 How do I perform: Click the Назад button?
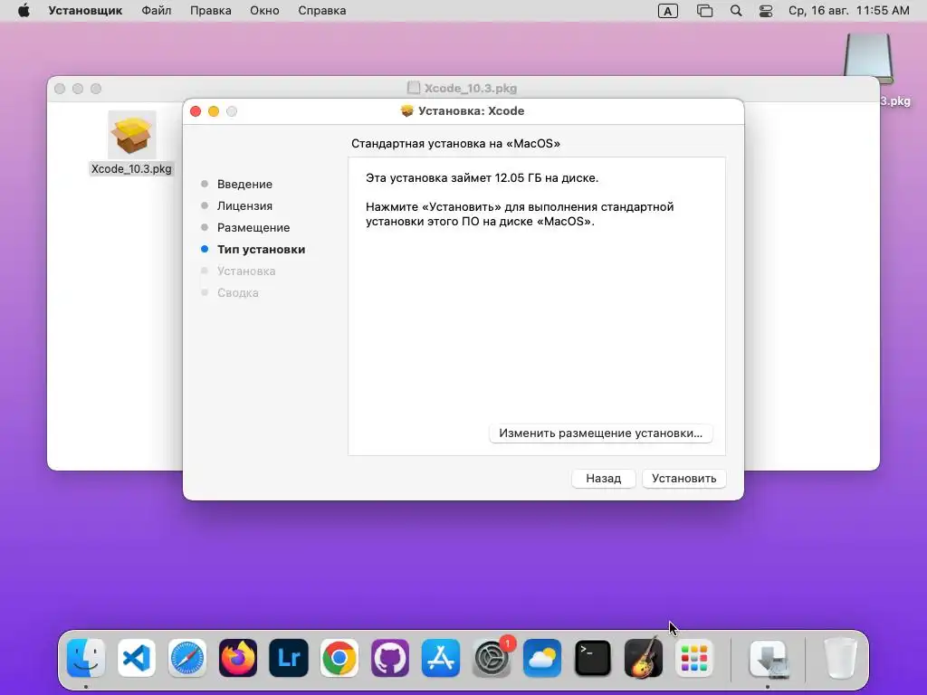pos(604,478)
